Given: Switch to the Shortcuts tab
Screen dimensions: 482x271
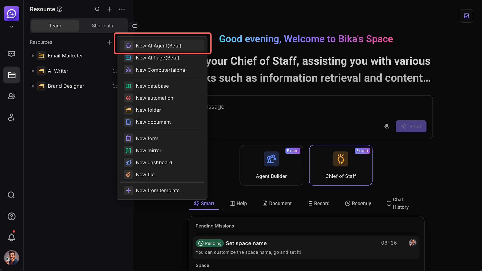Looking at the screenshot, I should [x=102, y=26].
